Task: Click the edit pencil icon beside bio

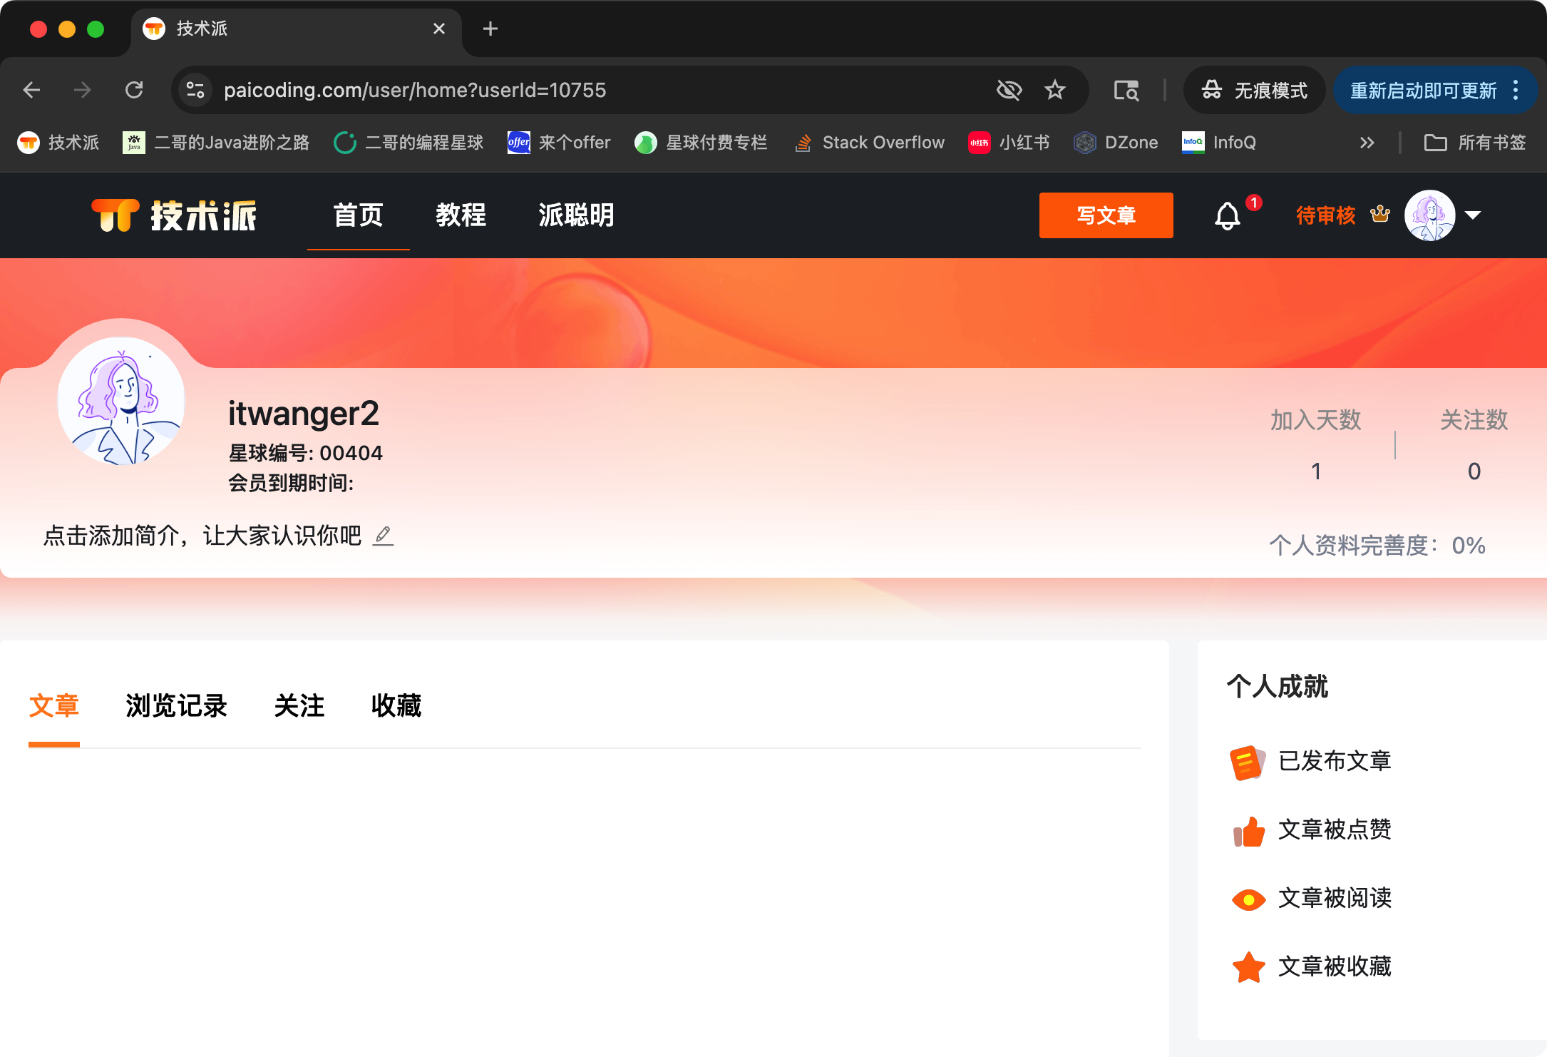Action: point(384,535)
